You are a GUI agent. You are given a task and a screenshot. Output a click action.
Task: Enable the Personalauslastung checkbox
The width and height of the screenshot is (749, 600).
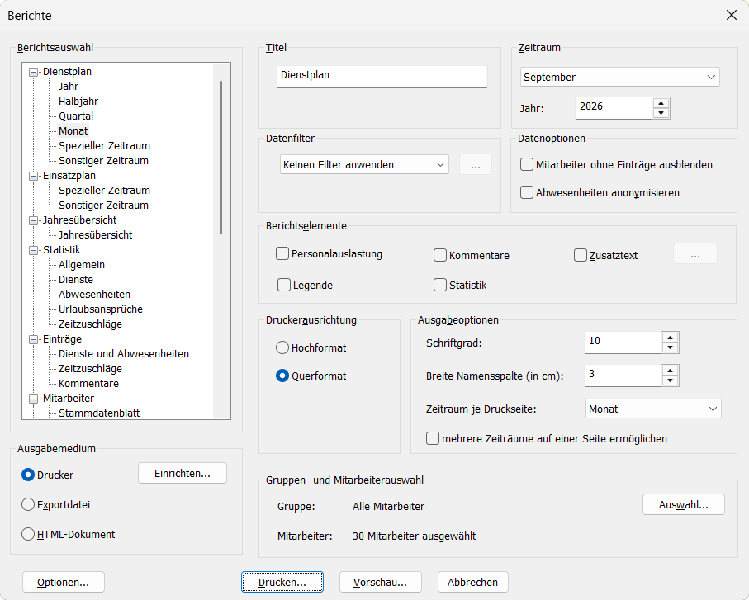[x=282, y=253]
